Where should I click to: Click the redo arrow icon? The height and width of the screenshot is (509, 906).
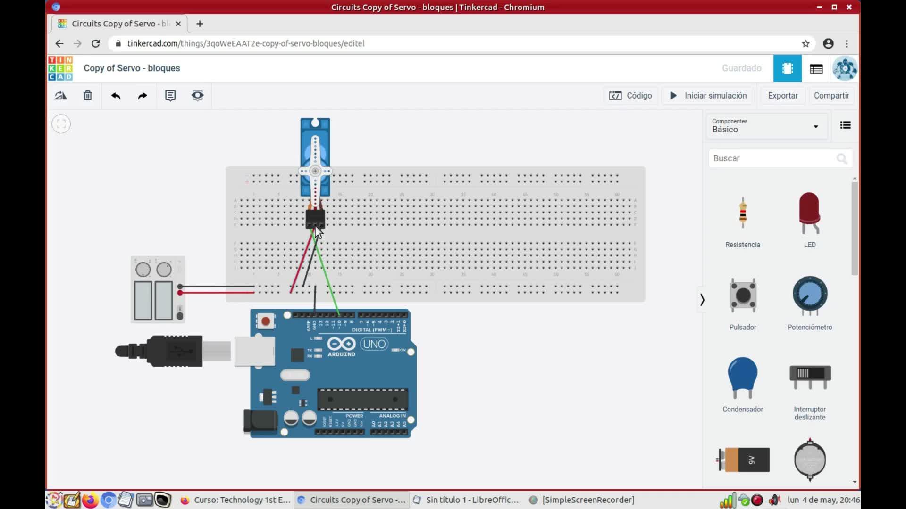pyautogui.click(x=142, y=96)
